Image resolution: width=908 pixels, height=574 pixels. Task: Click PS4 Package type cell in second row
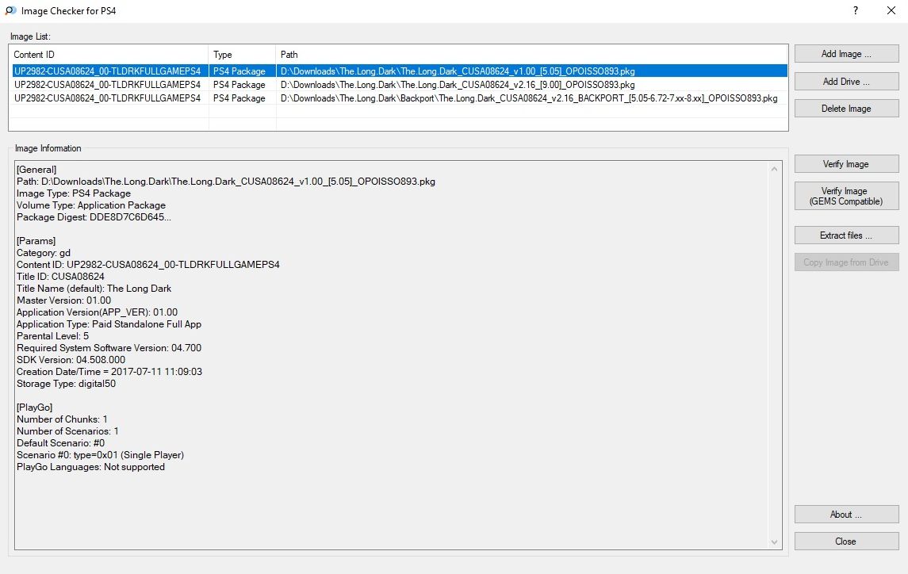click(x=239, y=85)
